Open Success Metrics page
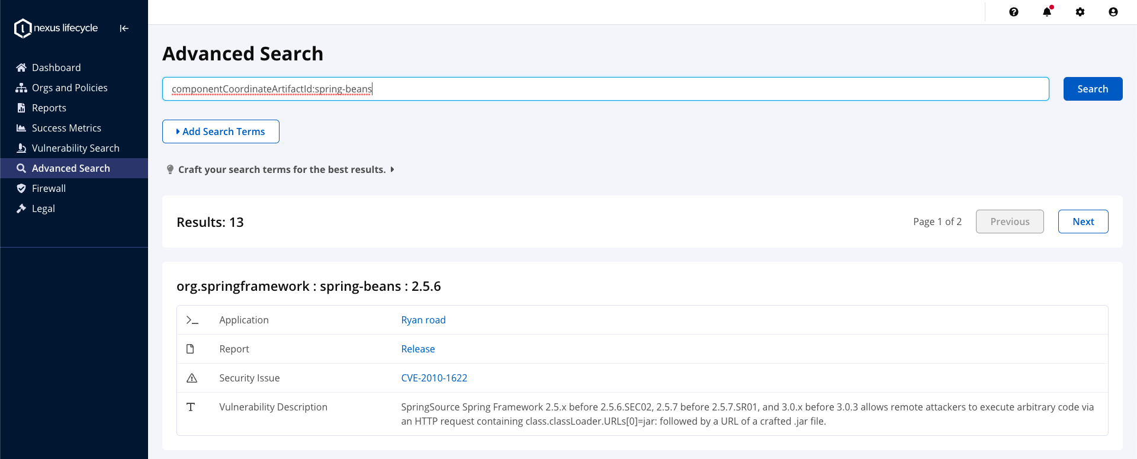The height and width of the screenshot is (459, 1137). pos(66,128)
